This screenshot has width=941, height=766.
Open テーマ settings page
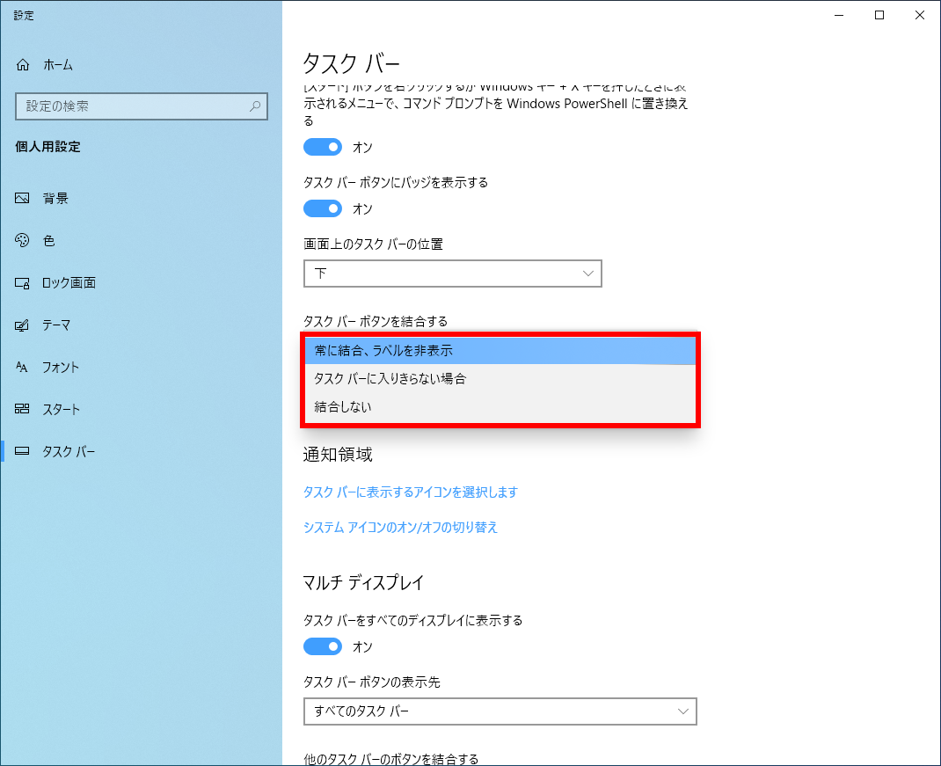[x=141, y=325]
